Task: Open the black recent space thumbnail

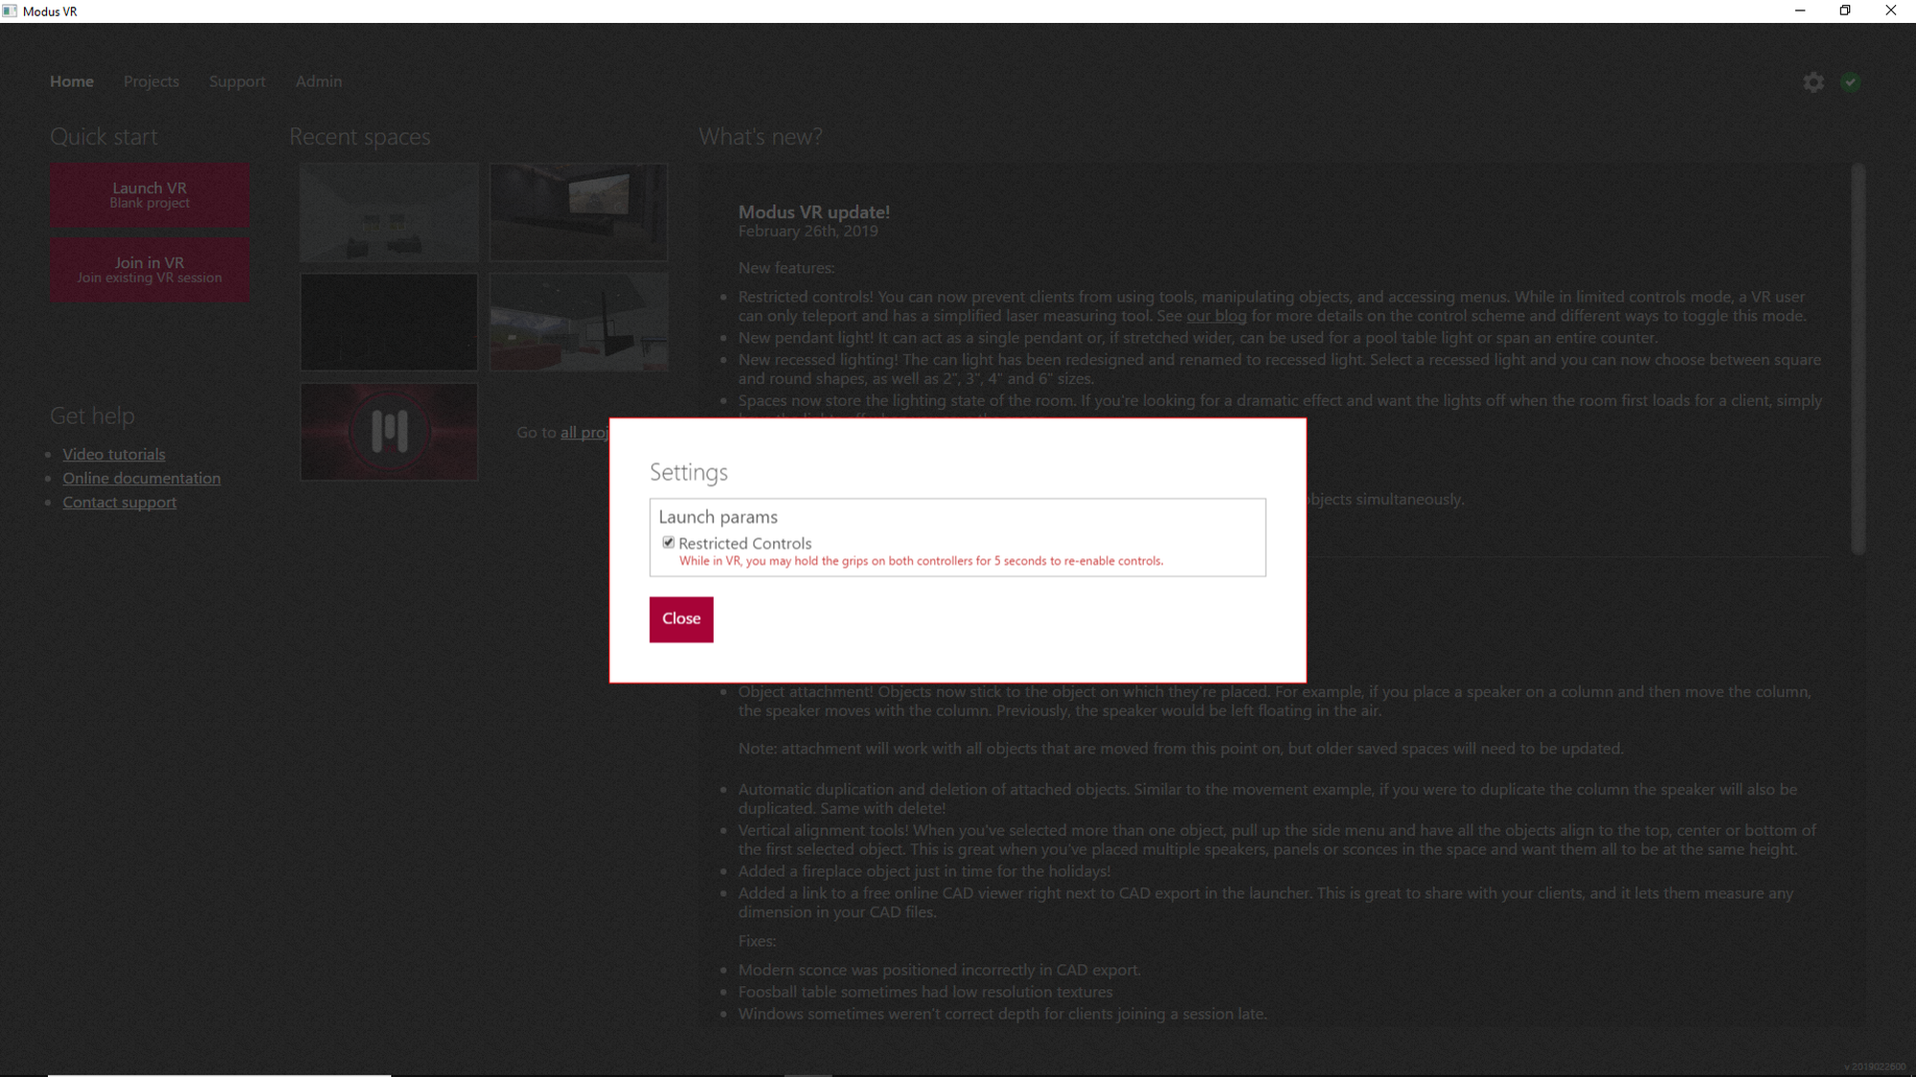Action: (389, 322)
